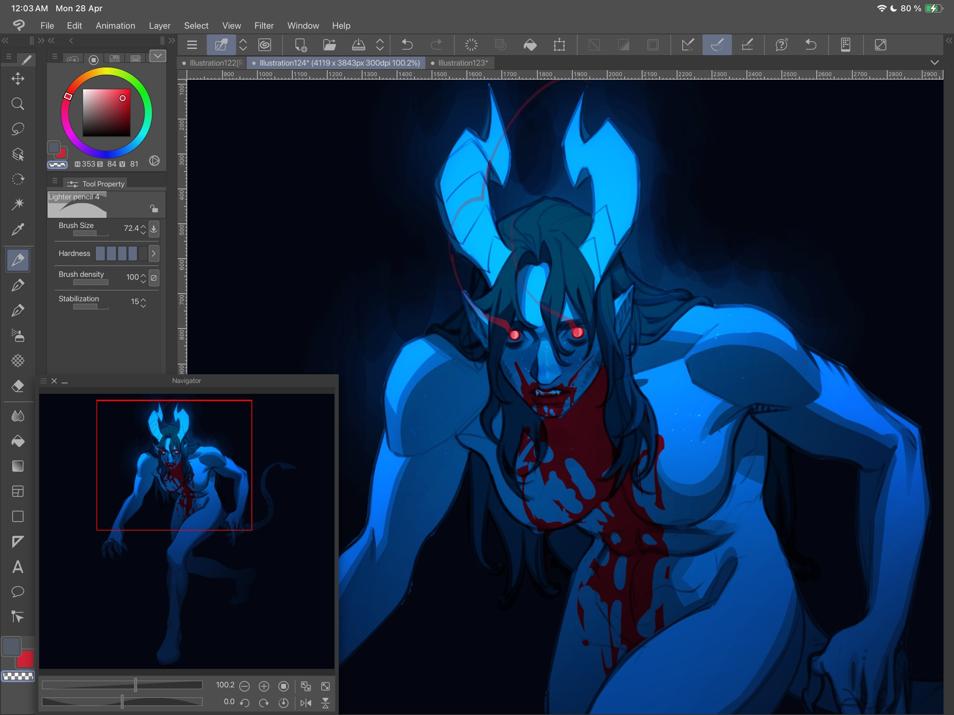Click the Scale/Rotate transform icon
The height and width of the screenshot is (715, 954).
560,45
